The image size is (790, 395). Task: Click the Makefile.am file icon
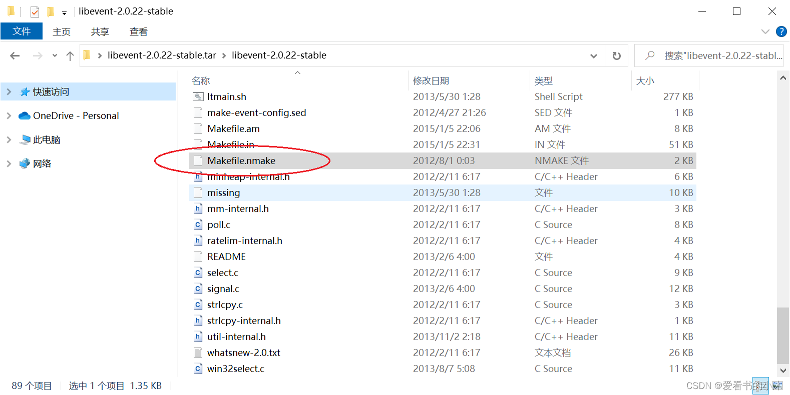click(x=198, y=128)
